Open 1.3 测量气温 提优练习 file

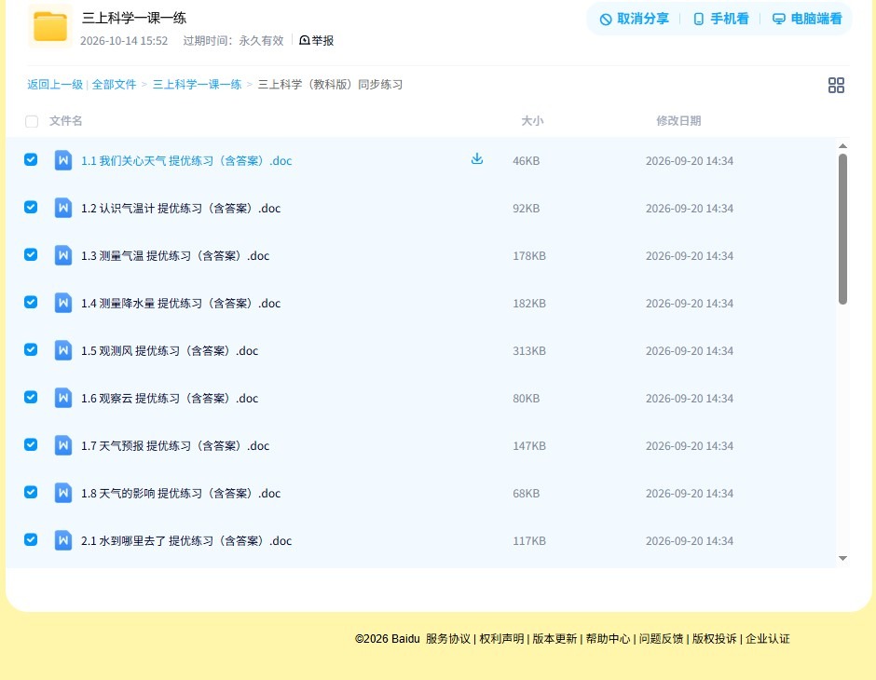click(x=175, y=255)
